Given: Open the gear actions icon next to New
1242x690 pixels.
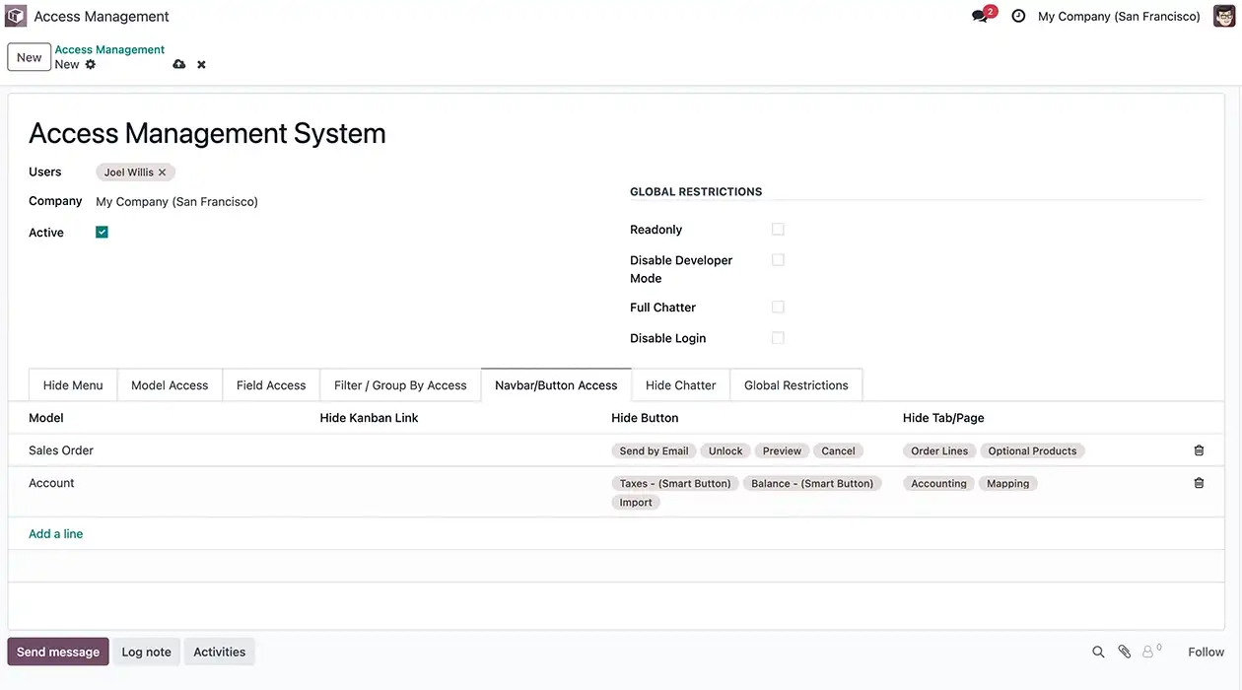Looking at the screenshot, I should click(x=90, y=63).
